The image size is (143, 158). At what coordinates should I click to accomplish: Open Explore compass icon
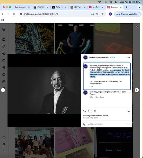coord(4,53)
